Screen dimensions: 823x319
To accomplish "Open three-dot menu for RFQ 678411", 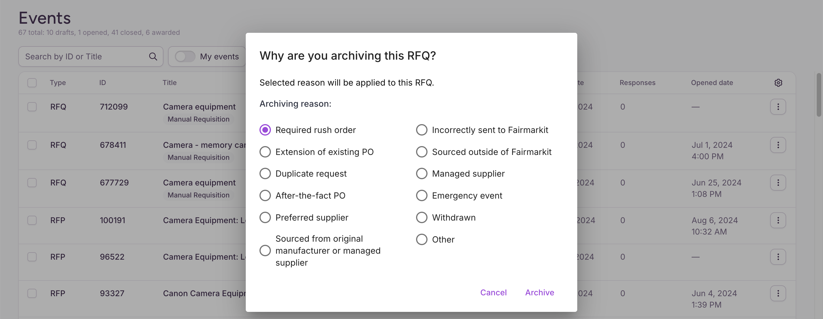I will [778, 145].
